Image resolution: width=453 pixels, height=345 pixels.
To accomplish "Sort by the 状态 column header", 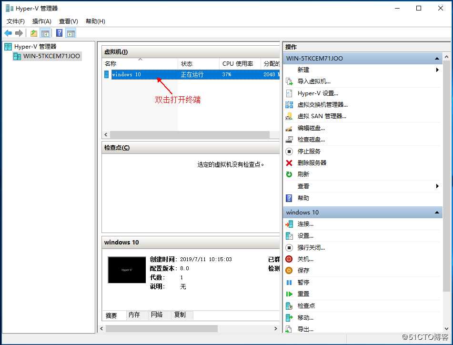I will tap(199, 63).
